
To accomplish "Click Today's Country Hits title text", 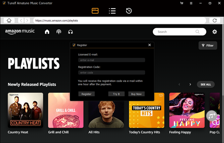I will point(144,132).
